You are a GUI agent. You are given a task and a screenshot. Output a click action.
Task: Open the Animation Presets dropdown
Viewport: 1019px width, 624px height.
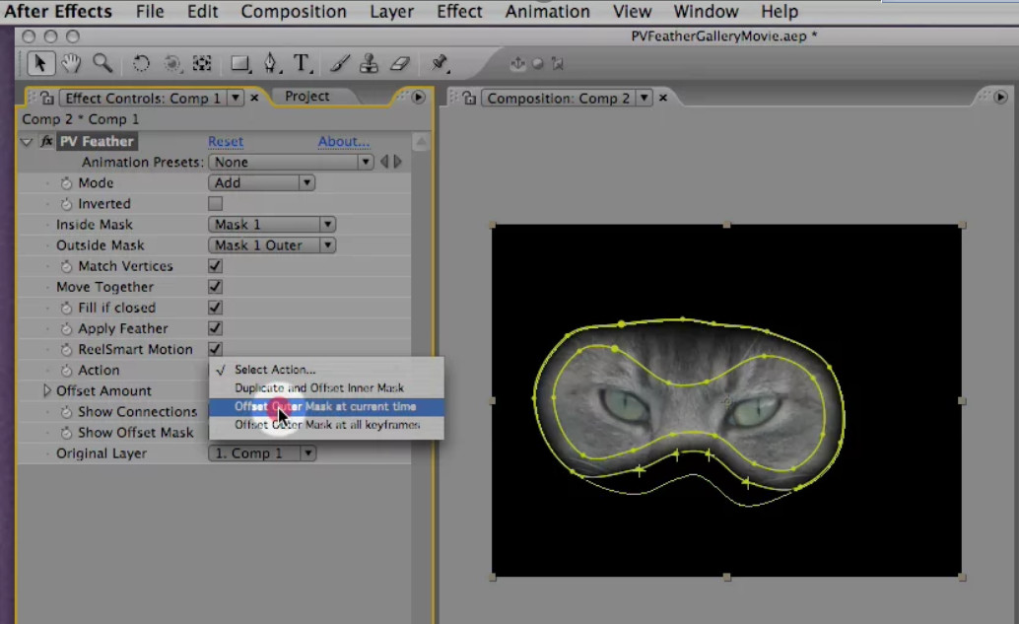pyautogui.click(x=291, y=162)
